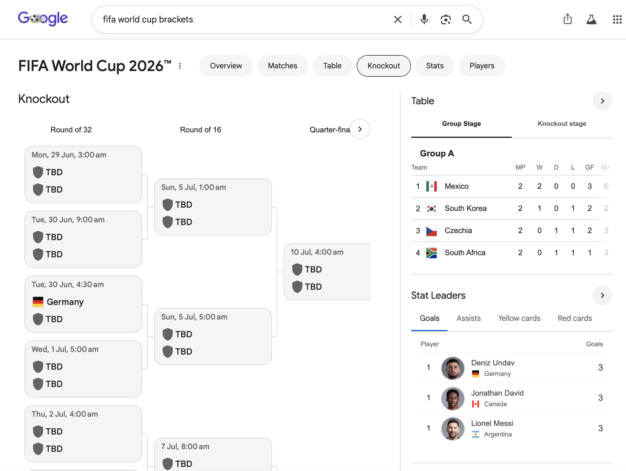Open the 7 Jul 8:00 am match
626x471 pixels.
(213, 454)
